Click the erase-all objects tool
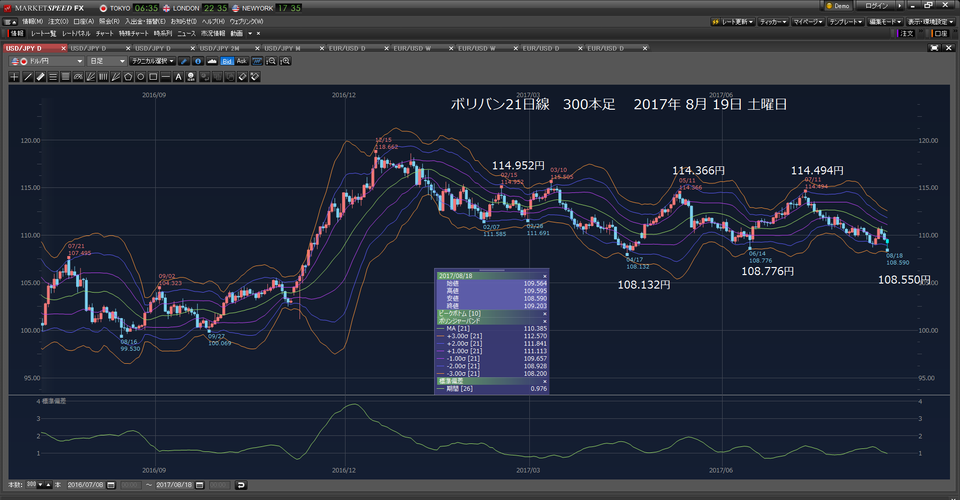This screenshot has width=960, height=500. pos(255,77)
